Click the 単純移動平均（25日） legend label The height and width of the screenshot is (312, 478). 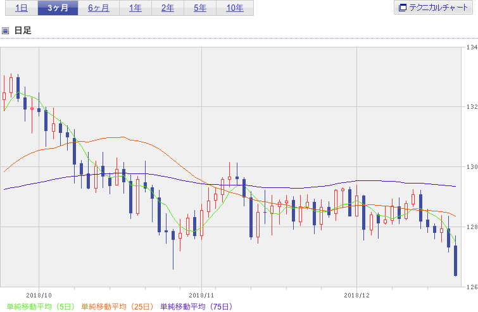point(117,306)
